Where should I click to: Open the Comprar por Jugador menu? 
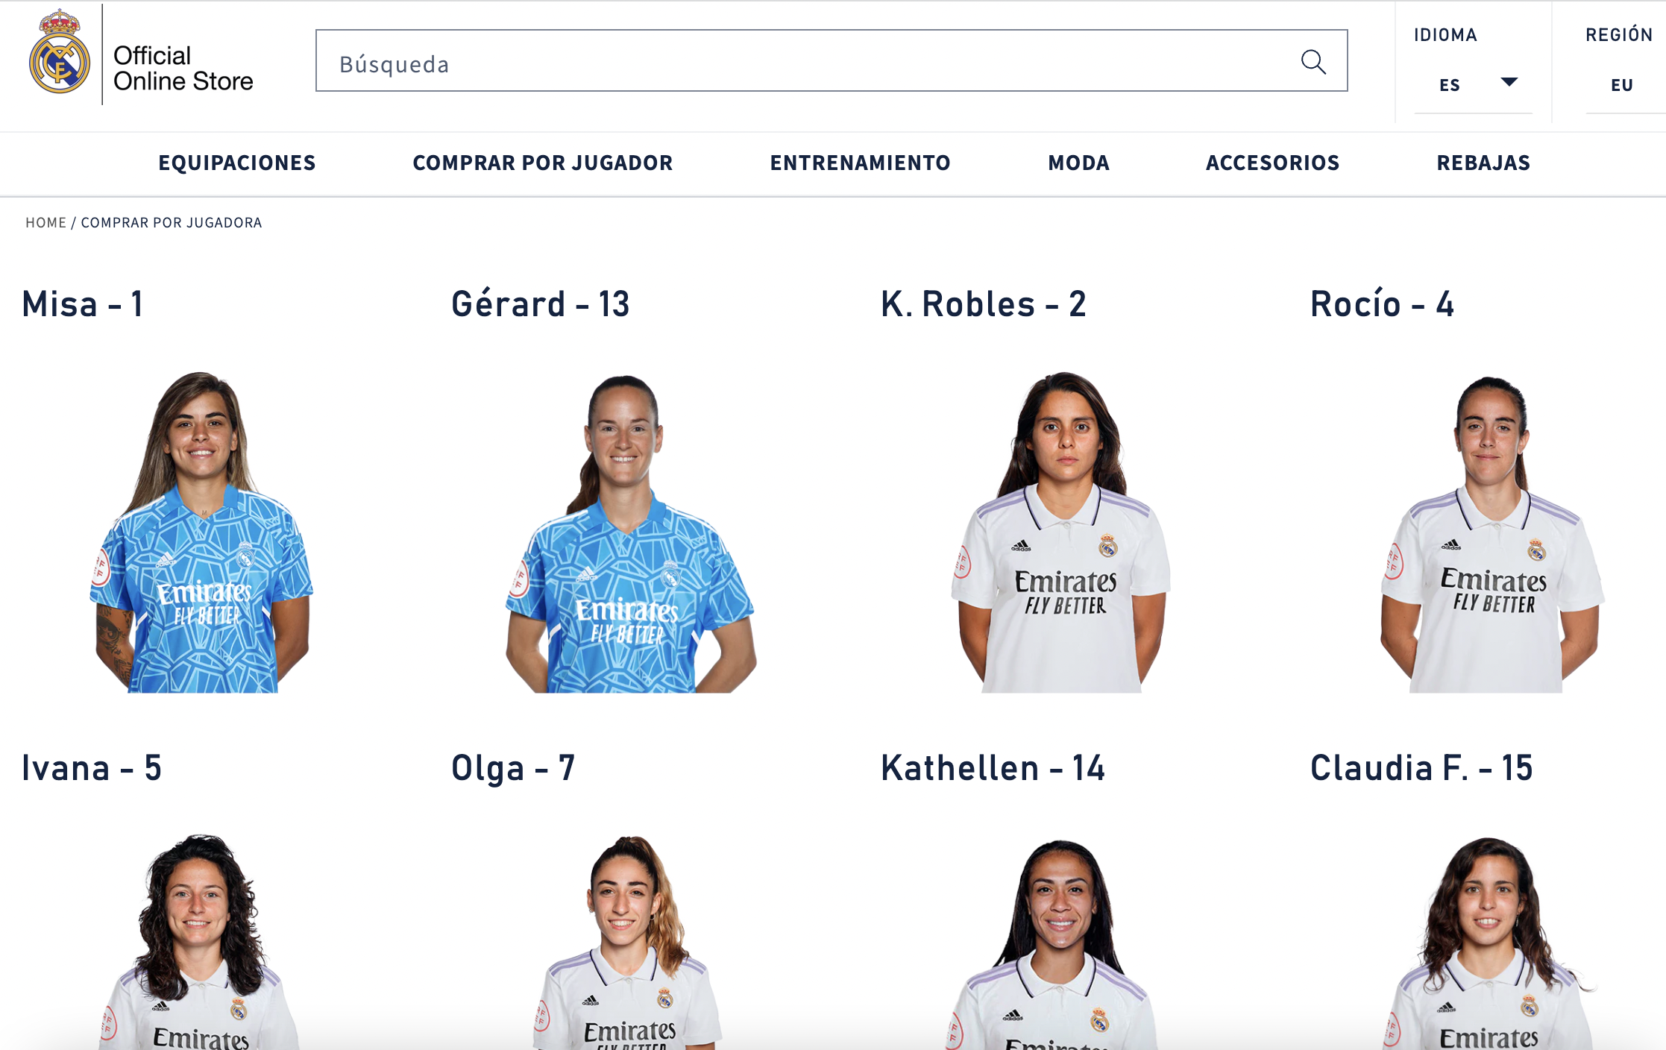[x=543, y=163]
